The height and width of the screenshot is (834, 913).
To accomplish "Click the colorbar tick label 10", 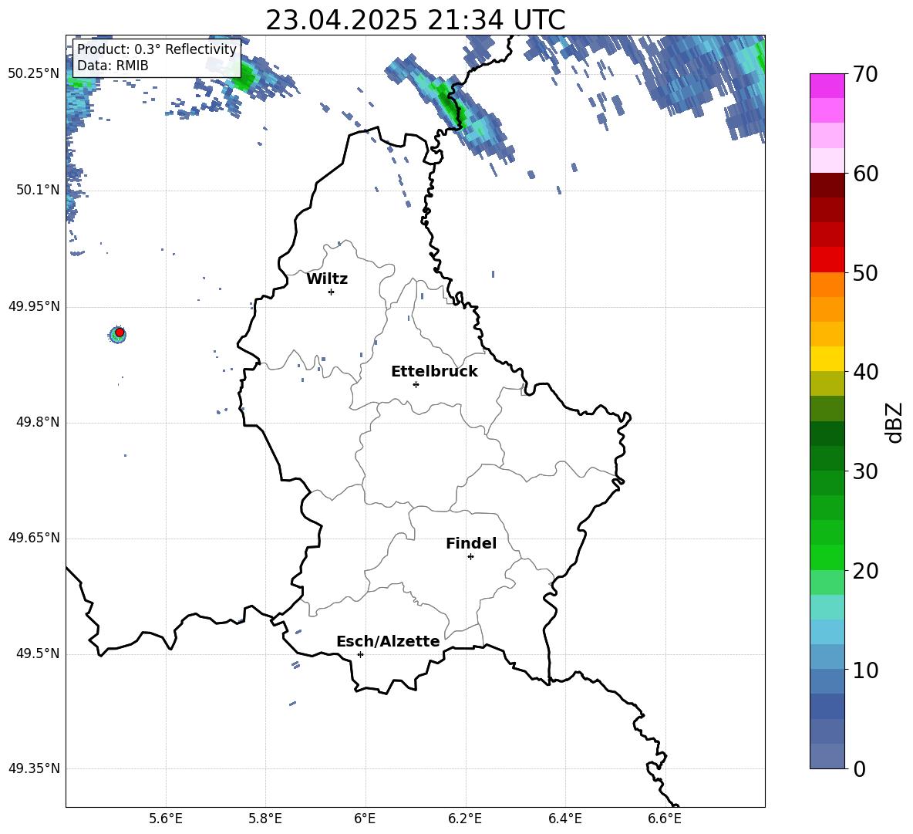I will 864,670.
